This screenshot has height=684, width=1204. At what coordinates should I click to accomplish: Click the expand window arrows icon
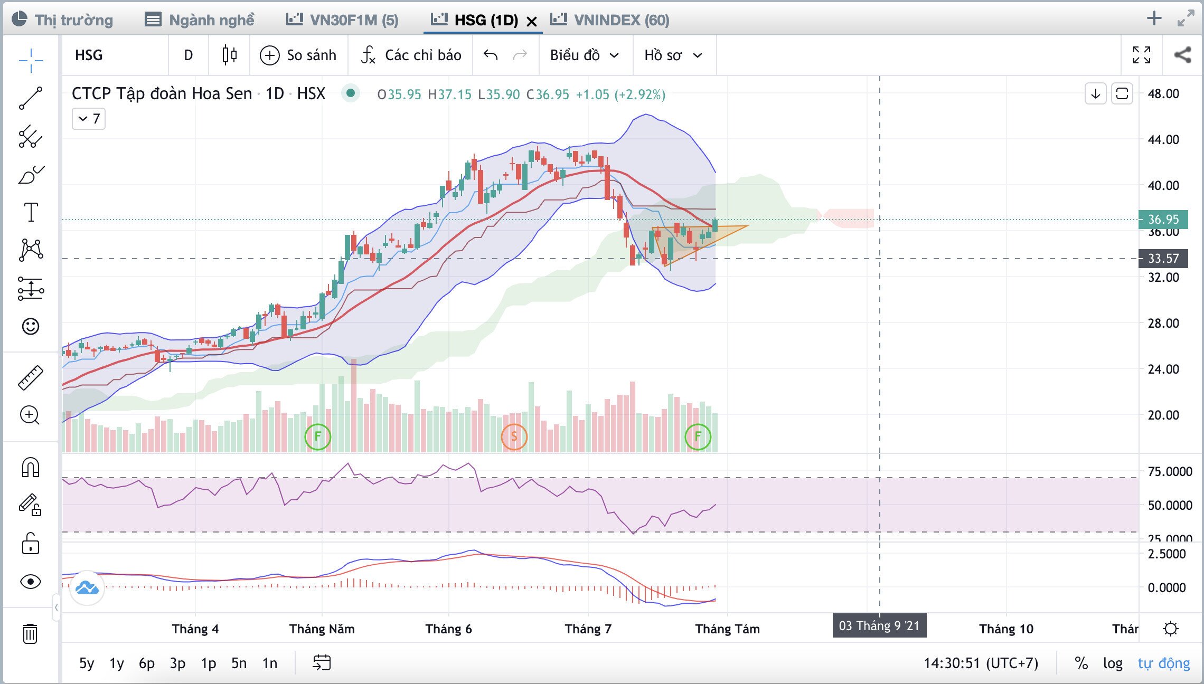click(1186, 18)
